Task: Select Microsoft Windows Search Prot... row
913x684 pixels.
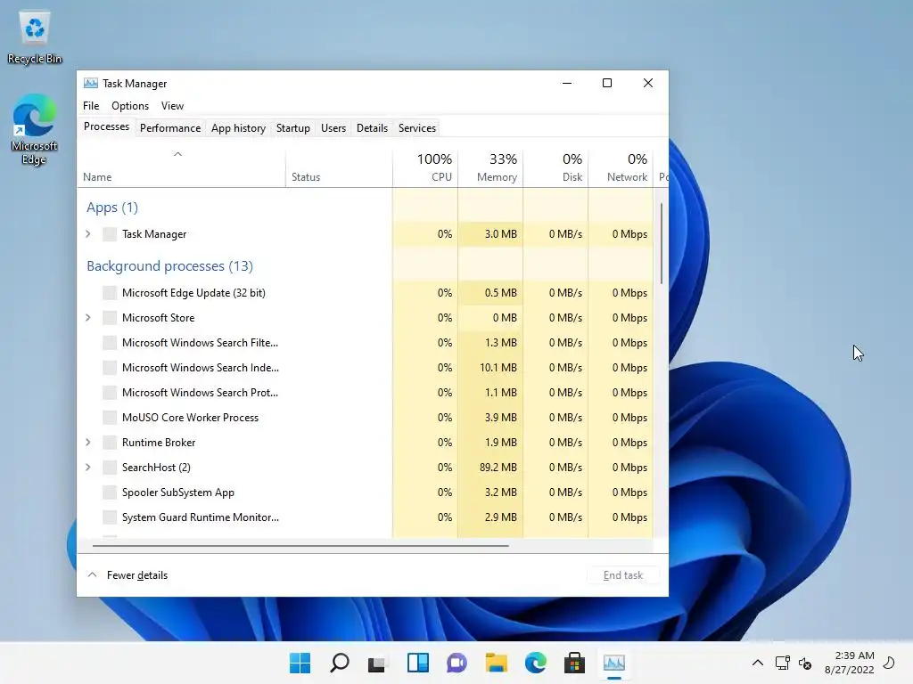Action: click(365, 393)
